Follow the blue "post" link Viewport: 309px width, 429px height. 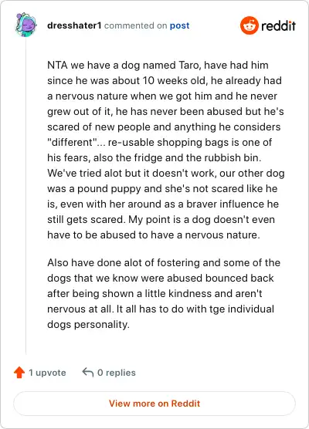pos(179,25)
